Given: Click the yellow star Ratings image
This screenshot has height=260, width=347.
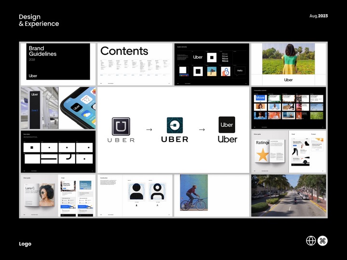Looking at the screenshot, I should coord(263,155).
